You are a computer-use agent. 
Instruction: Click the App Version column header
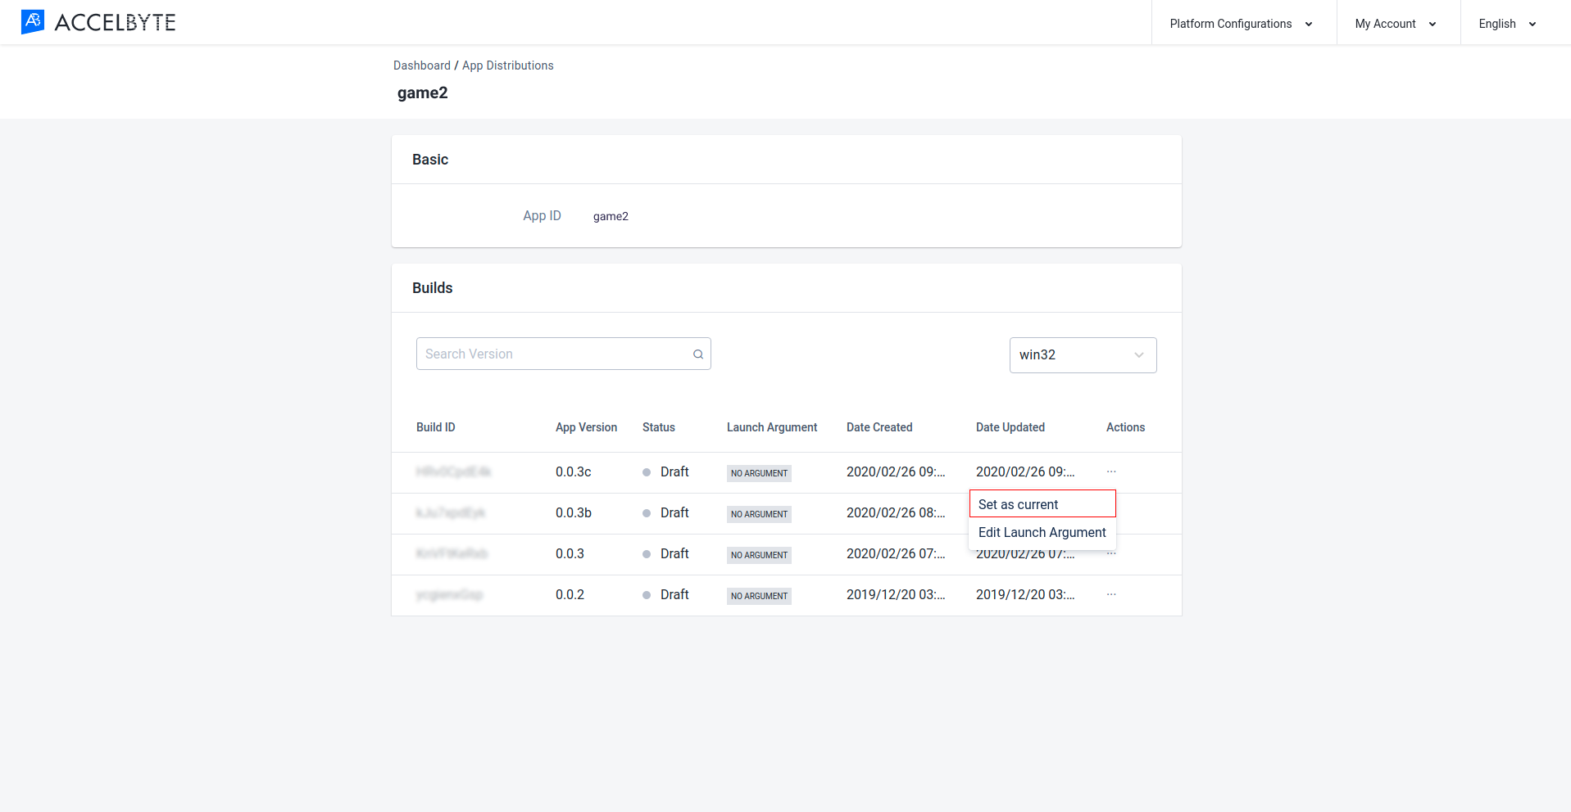tap(586, 427)
